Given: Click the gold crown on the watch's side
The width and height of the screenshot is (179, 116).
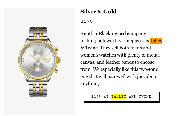Looking at the screenshot, I should point(59,60).
